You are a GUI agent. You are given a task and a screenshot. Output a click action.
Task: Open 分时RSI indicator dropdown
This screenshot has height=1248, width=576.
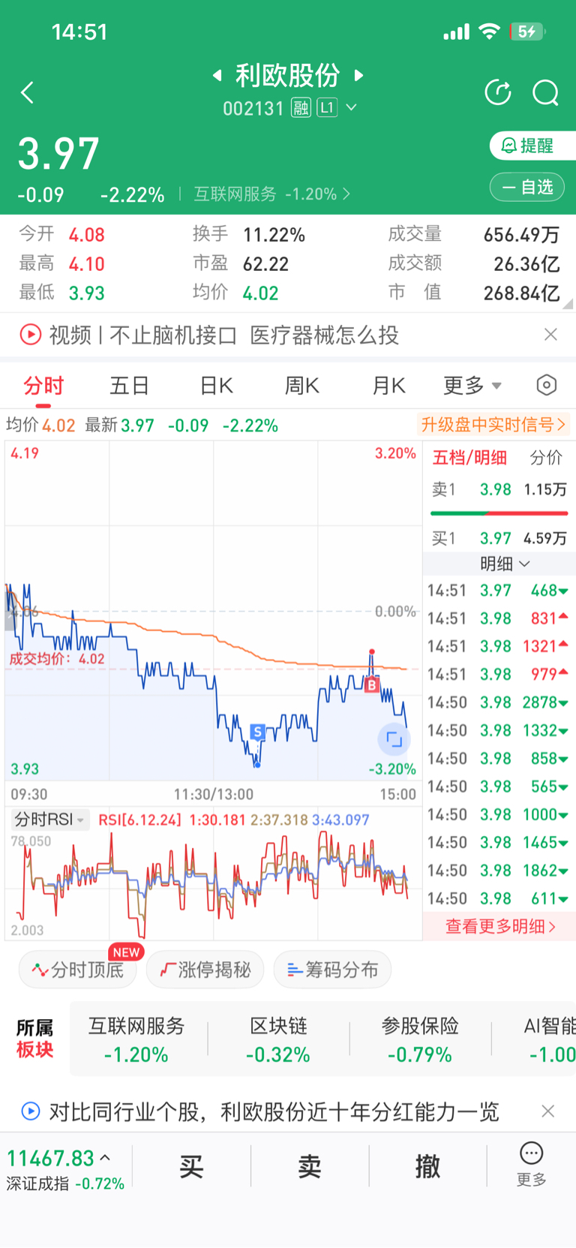point(49,819)
